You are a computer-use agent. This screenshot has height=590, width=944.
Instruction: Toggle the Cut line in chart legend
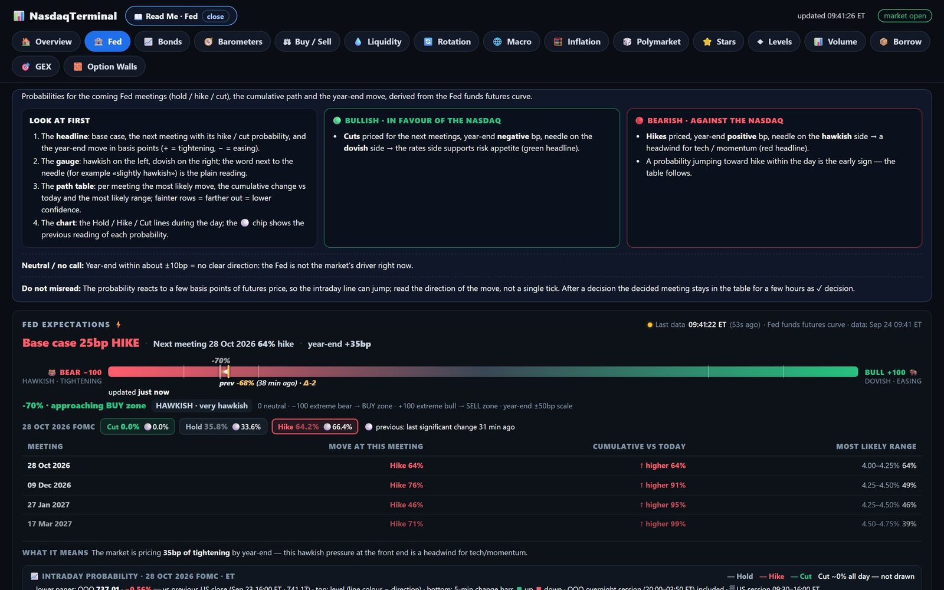801,576
